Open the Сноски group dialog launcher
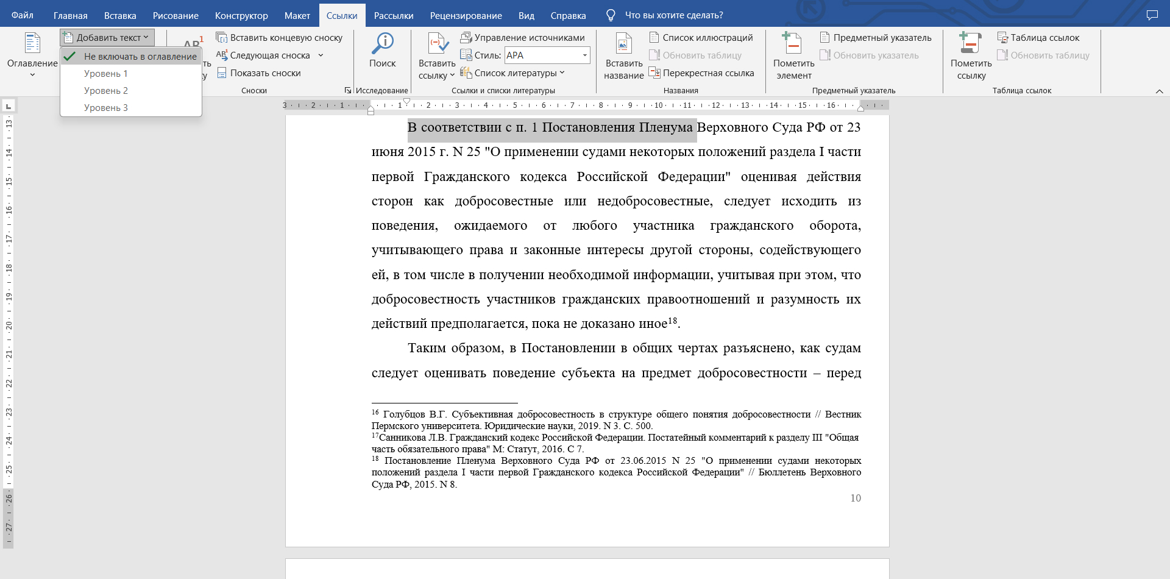1170x579 pixels. (x=347, y=90)
